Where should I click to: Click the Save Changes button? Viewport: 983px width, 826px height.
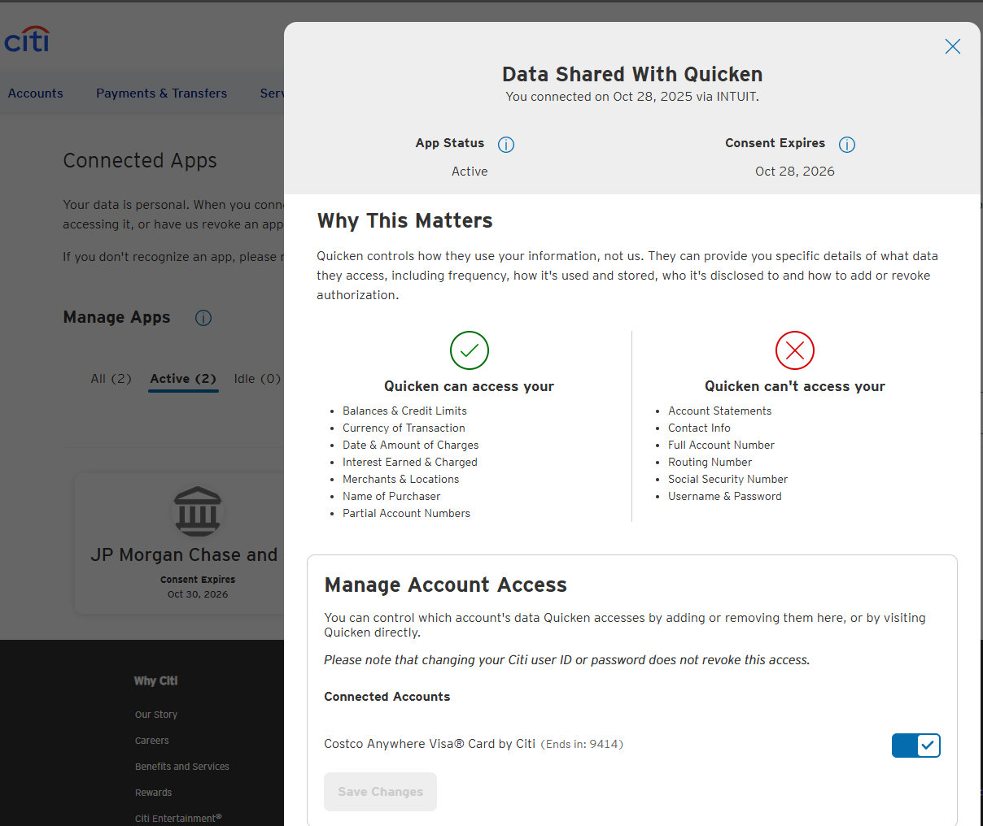380,792
